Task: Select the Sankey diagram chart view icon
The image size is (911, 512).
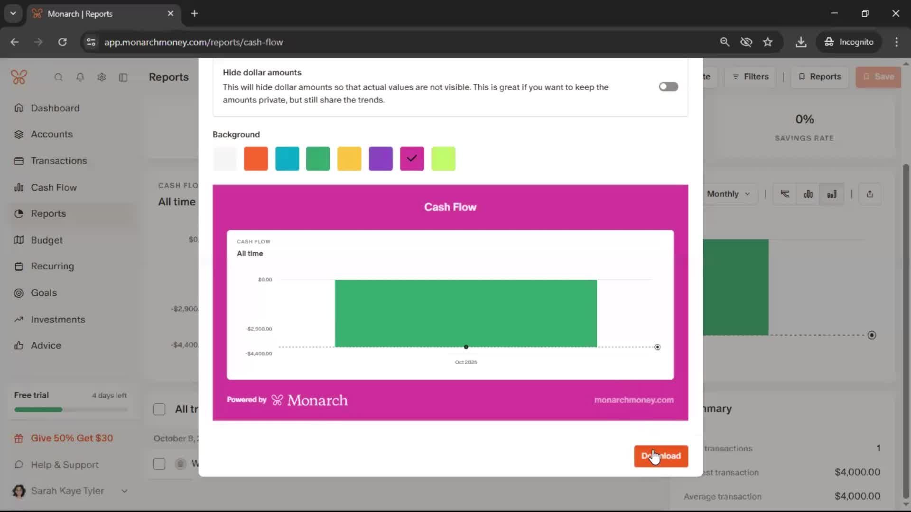Action: pos(785,194)
